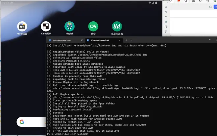217x136 pixels.
Task: Close the active PowerShell tab
Action: coord(120,40)
